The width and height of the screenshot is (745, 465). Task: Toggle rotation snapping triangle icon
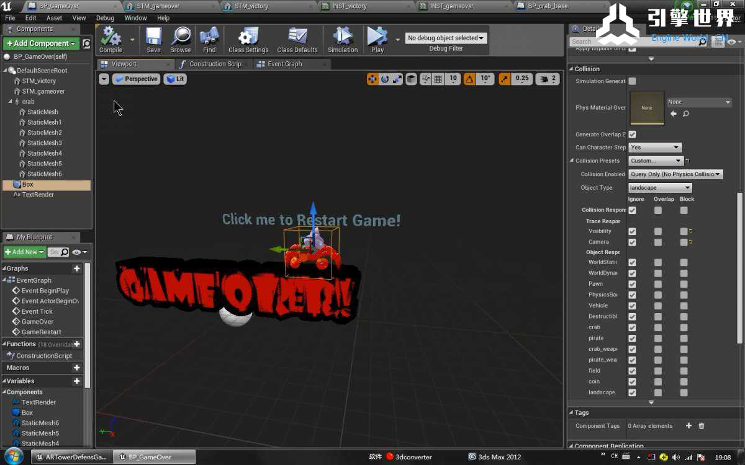point(469,79)
